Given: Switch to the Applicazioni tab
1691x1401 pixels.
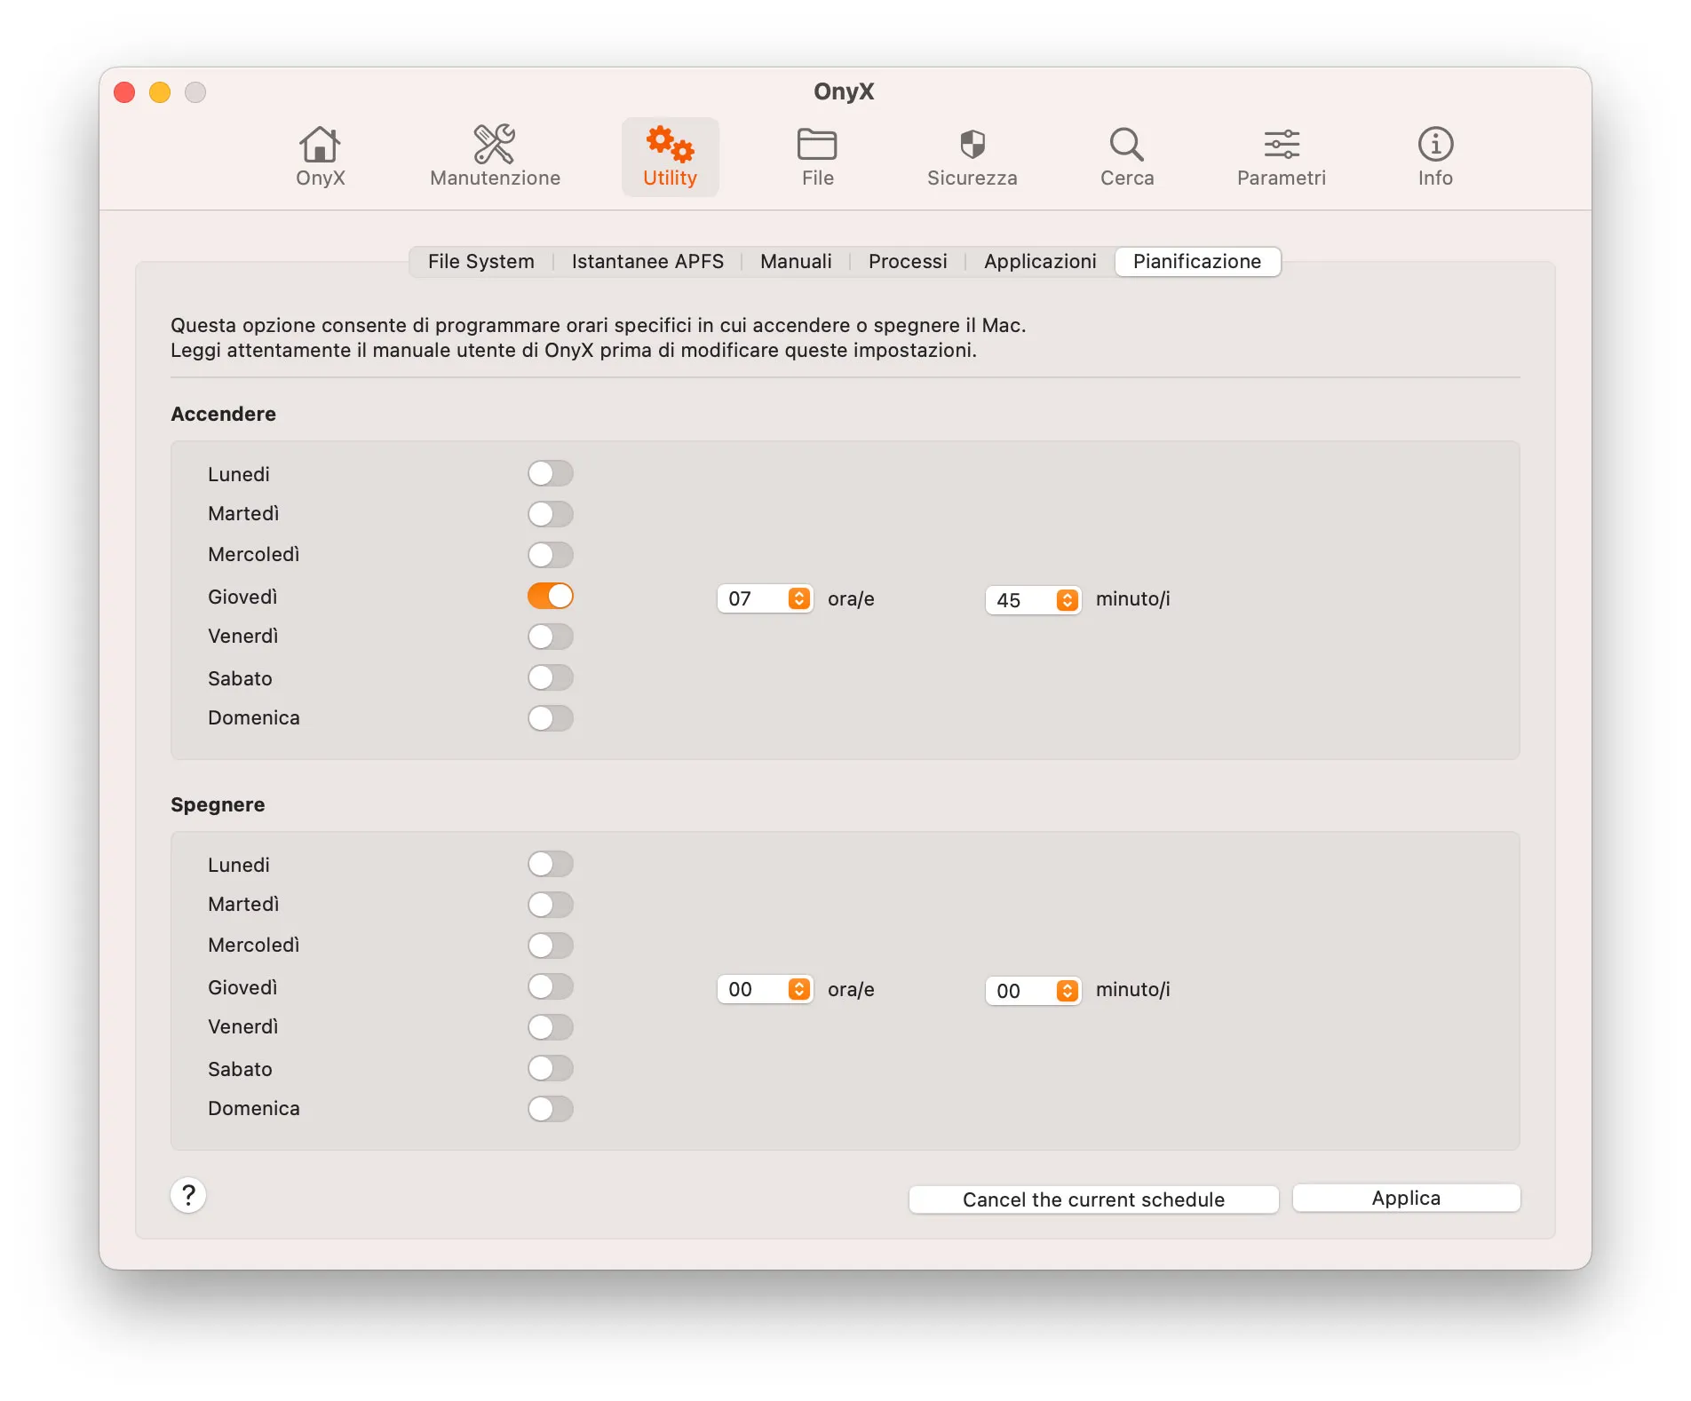Looking at the screenshot, I should (x=1040, y=261).
